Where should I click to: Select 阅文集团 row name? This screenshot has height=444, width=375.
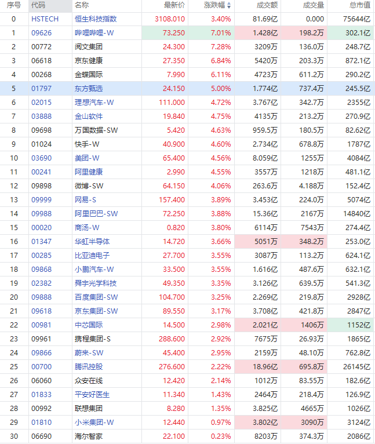click(89, 47)
